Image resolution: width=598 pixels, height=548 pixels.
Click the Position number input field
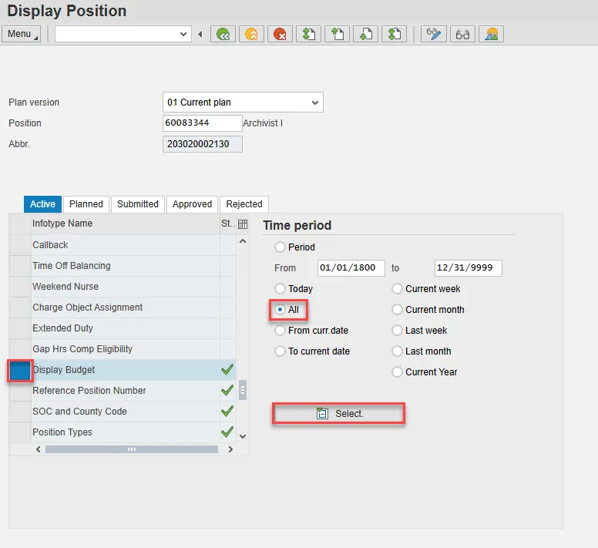[x=202, y=123]
